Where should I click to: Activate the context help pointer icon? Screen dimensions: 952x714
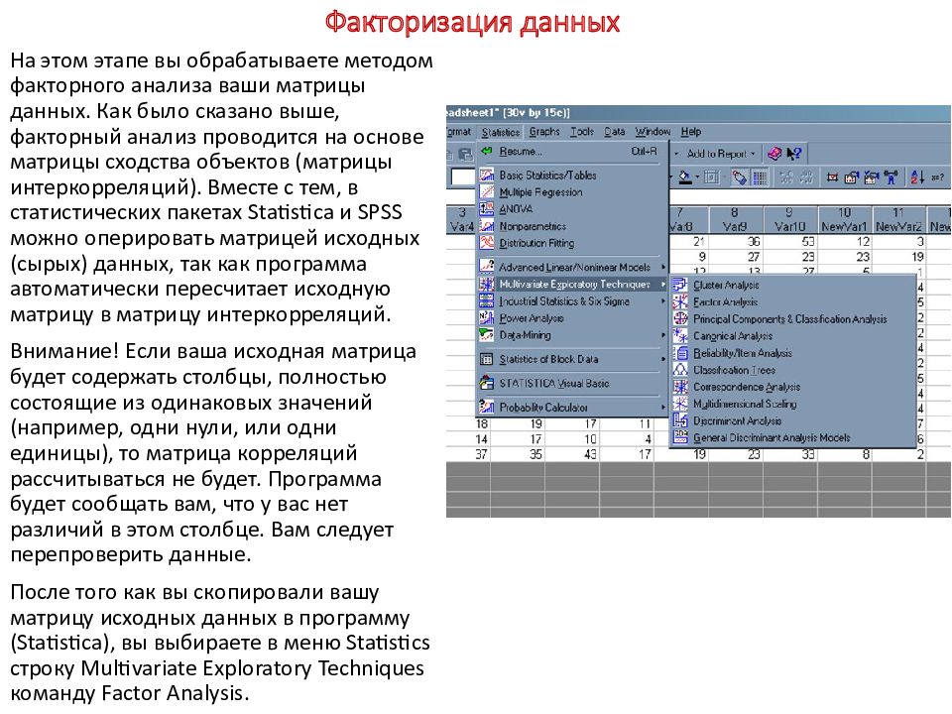tap(794, 154)
